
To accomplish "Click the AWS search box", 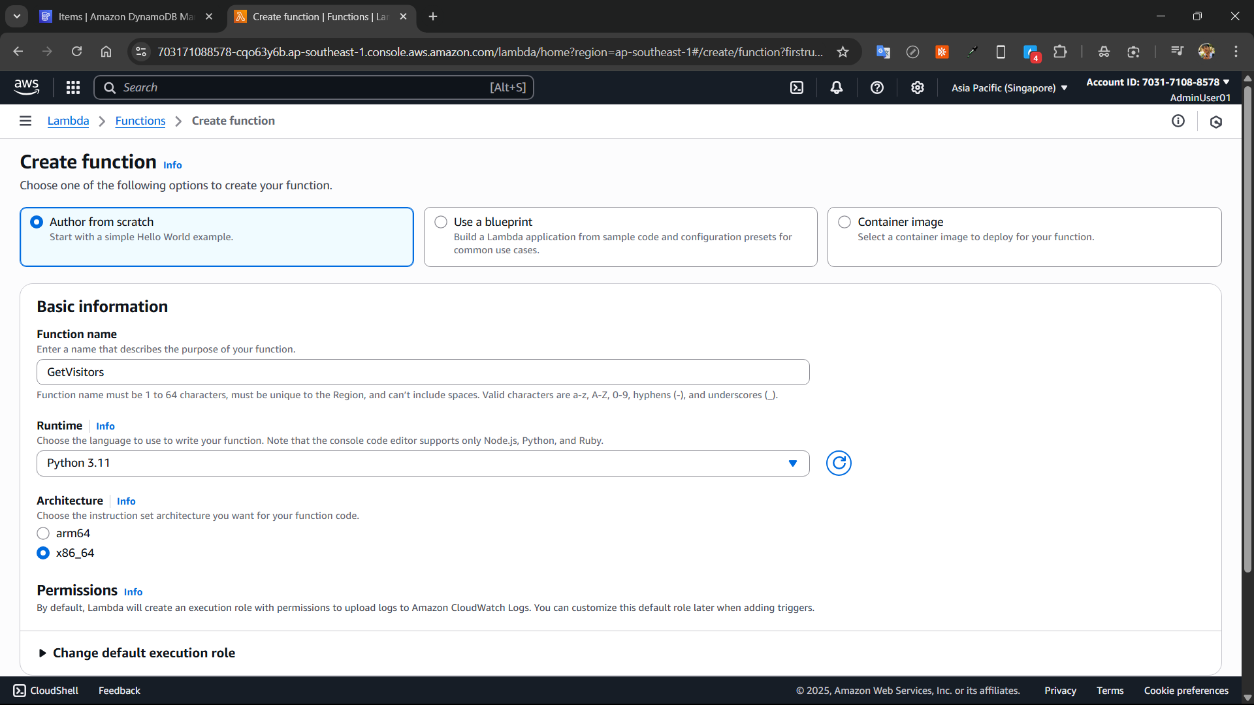I will 313,87.
